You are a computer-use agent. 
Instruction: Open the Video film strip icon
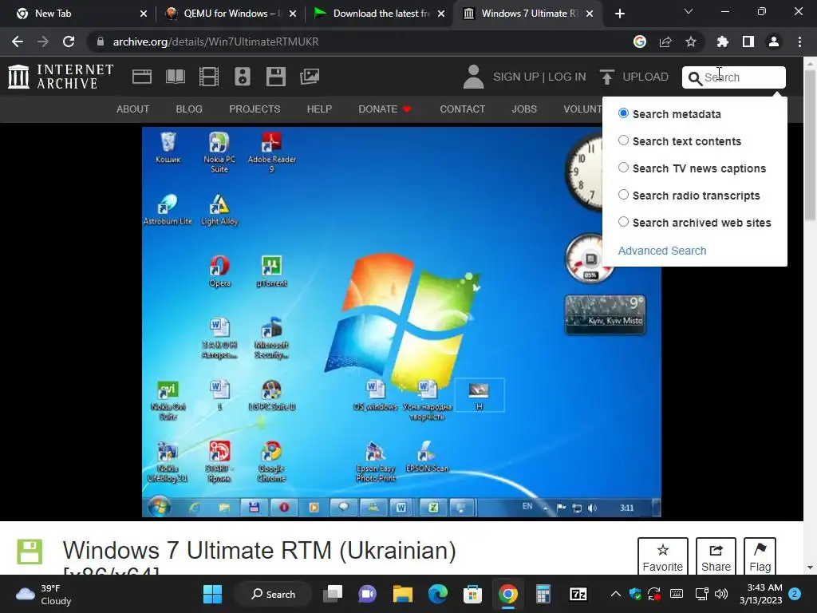pyautogui.click(x=209, y=77)
